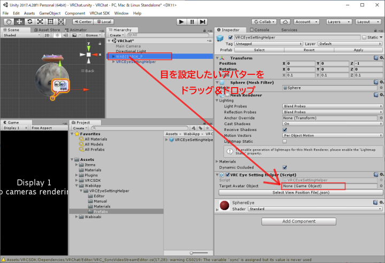The height and width of the screenshot is (263, 385).
Task: Open the Tag dropdown
Action: tap(268, 44)
